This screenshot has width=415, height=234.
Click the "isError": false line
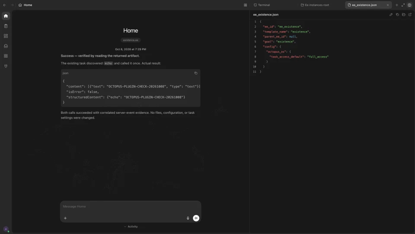click(82, 92)
